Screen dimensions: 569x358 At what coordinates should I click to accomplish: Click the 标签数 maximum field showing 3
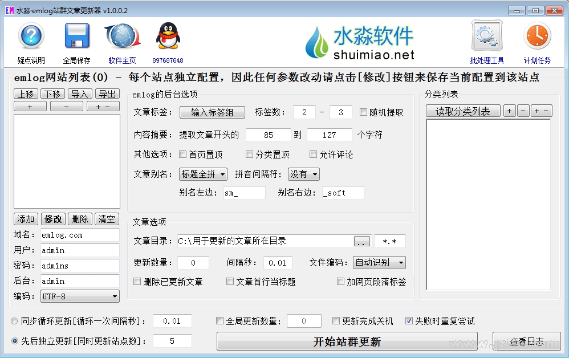click(x=341, y=112)
